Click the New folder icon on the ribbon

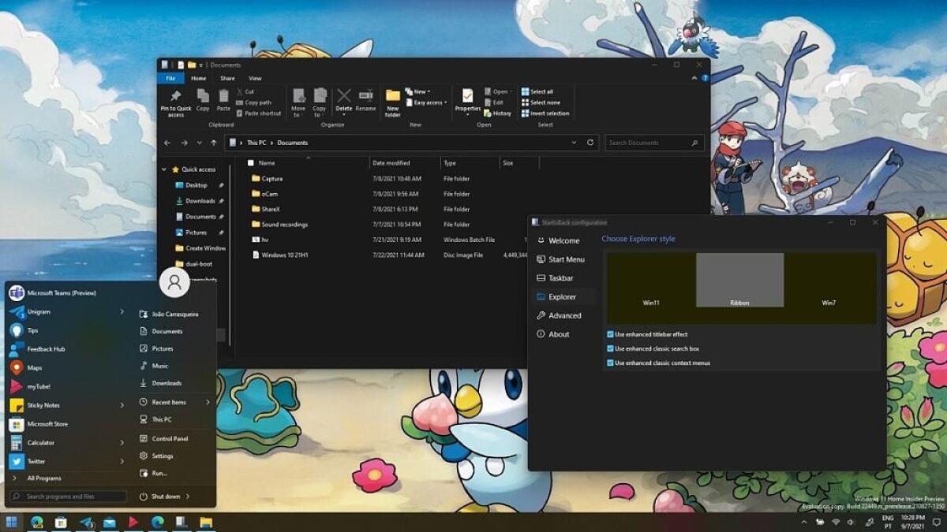click(392, 99)
